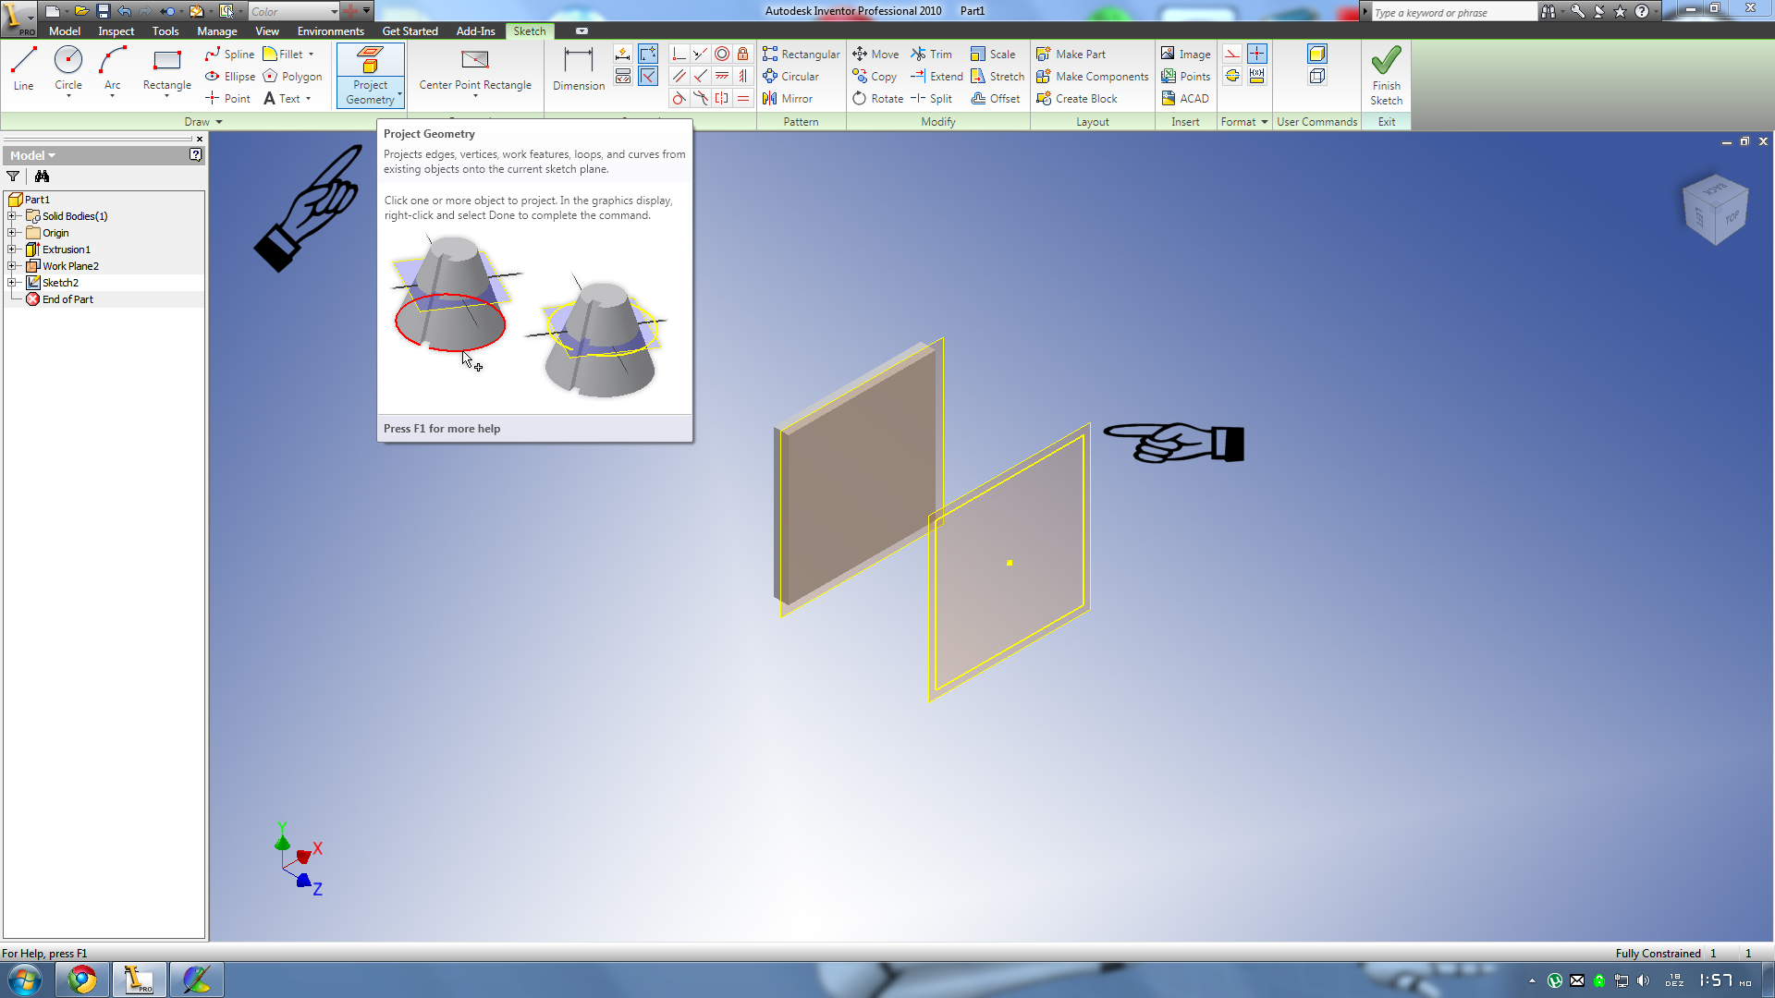Select the Circle sketch tool
Screen dimensions: 1775x998
click(68, 68)
